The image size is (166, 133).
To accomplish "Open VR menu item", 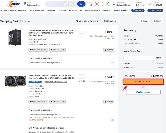I will pyautogui.click(x=81, y=10).
